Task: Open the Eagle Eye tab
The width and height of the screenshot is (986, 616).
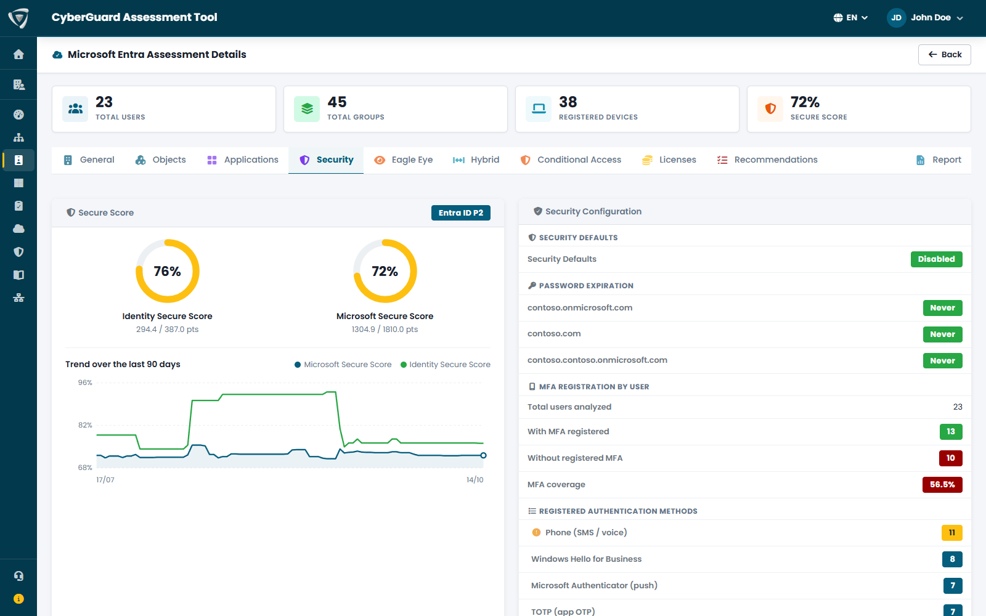Action: pyautogui.click(x=403, y=160)
